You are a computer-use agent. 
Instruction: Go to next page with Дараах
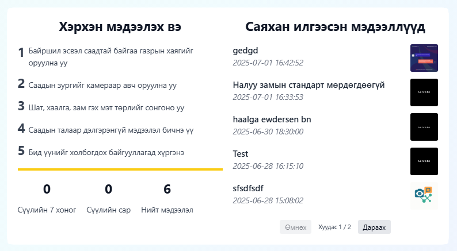[374, 227]
